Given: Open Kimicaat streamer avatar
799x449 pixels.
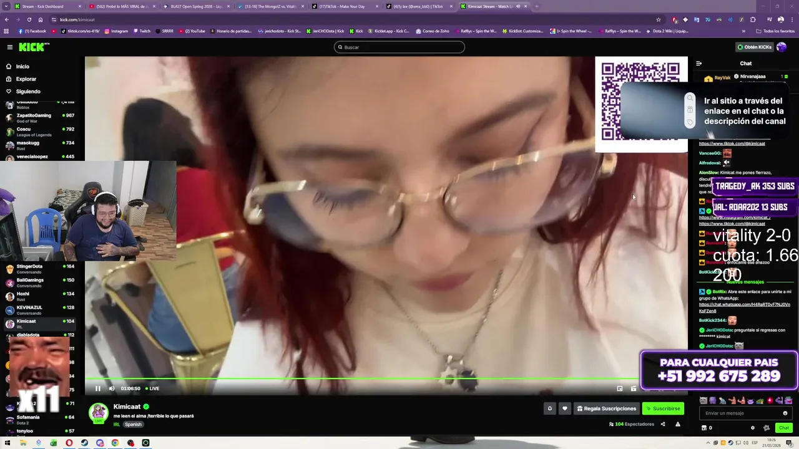Looking at the screenshot, I should 99,413.
